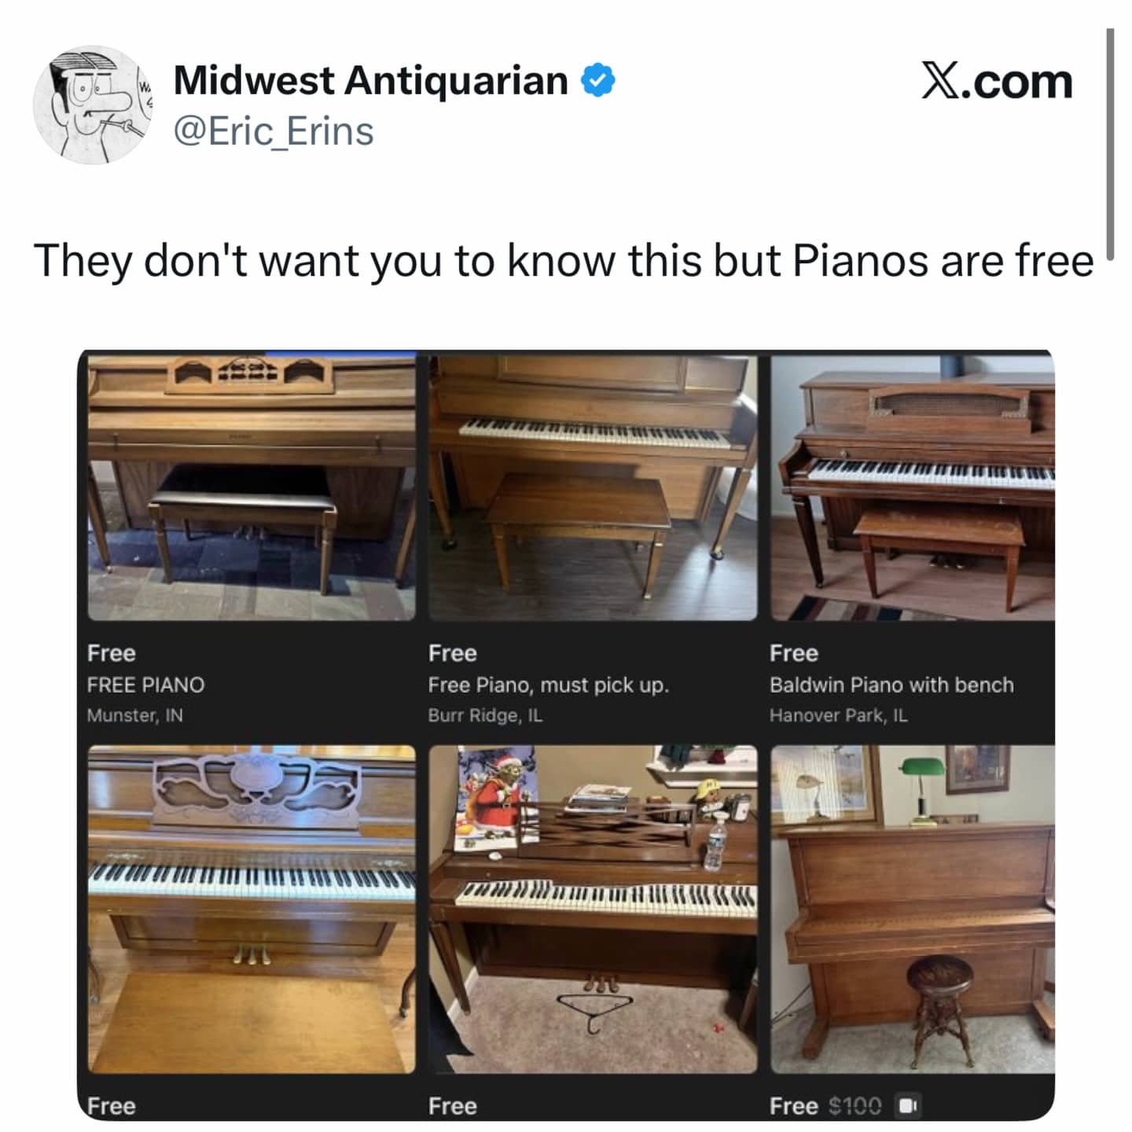Click the 'Baldwin Piano with bench' title

891,685
